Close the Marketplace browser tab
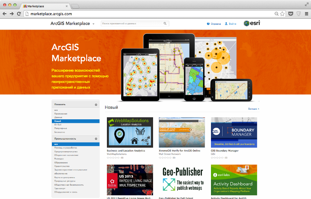311x199 pixels. 67,6
